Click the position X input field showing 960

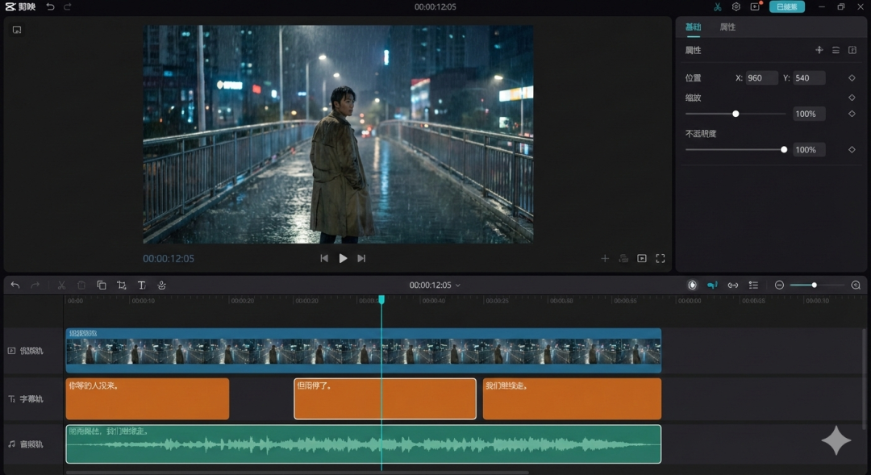(761, 78)
